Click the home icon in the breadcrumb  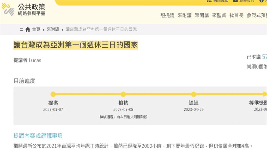(27, 29)
